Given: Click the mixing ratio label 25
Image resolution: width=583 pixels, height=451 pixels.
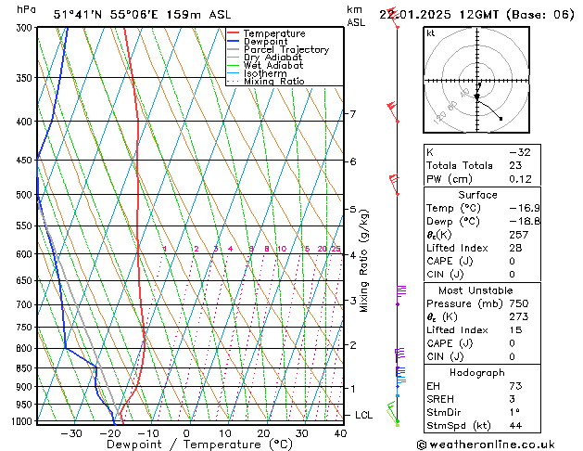Looking at the screenshot, I should [x=336, y=249].
